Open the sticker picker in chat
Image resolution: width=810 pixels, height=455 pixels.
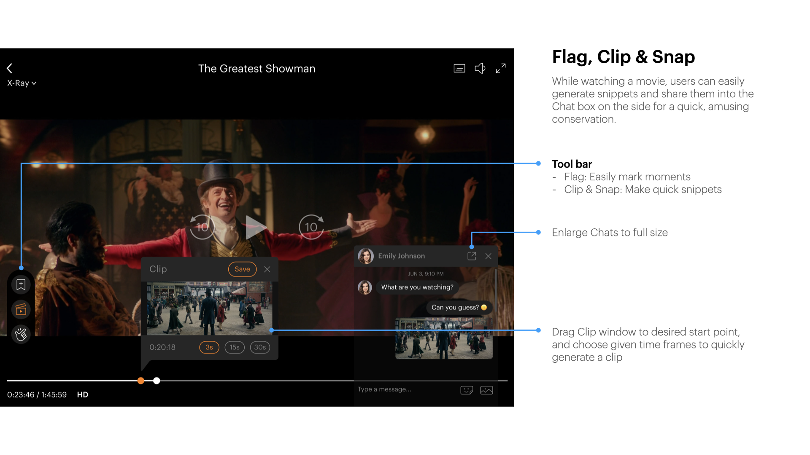pos(467,390)
